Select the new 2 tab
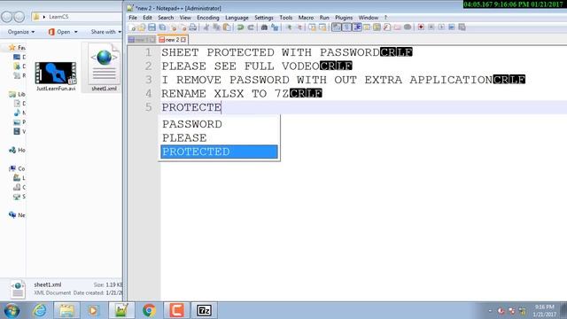 pyautogui.click(x=172, y=39)
